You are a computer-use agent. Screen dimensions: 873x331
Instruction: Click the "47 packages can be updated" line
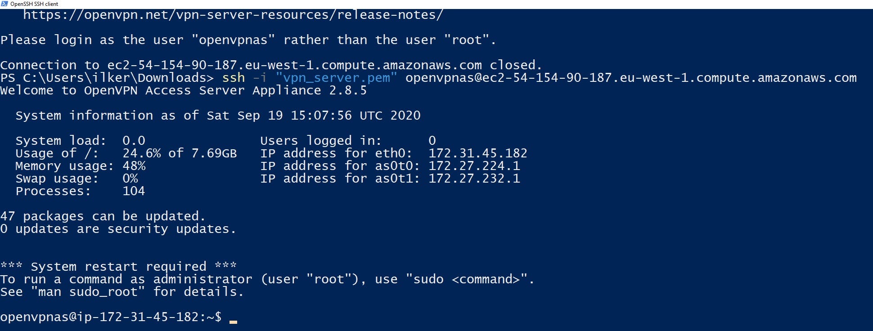click(103, 216)
